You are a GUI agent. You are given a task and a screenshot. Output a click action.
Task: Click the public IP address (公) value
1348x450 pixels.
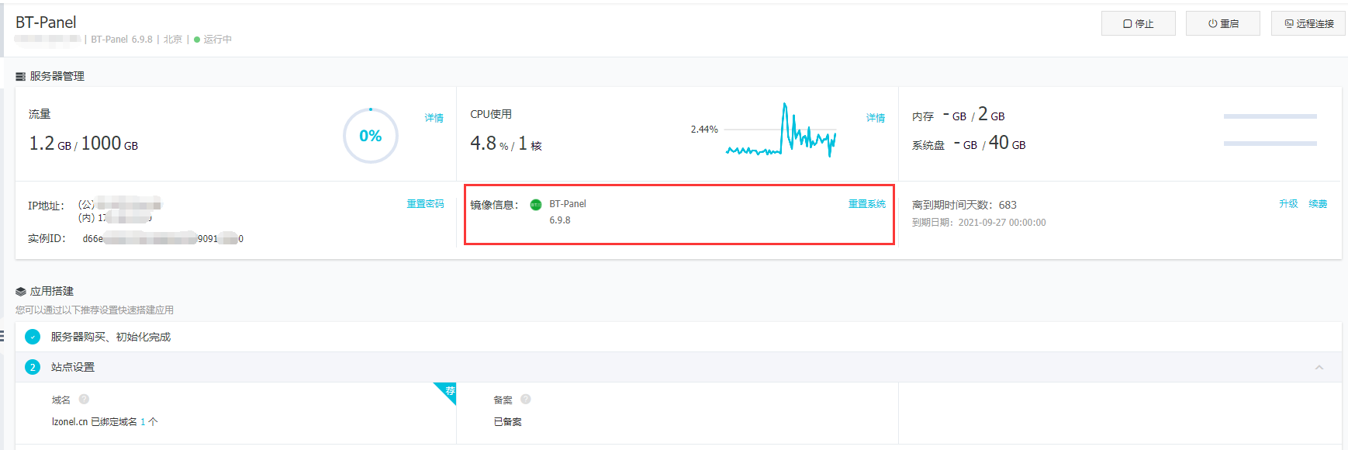coord(119,205)
